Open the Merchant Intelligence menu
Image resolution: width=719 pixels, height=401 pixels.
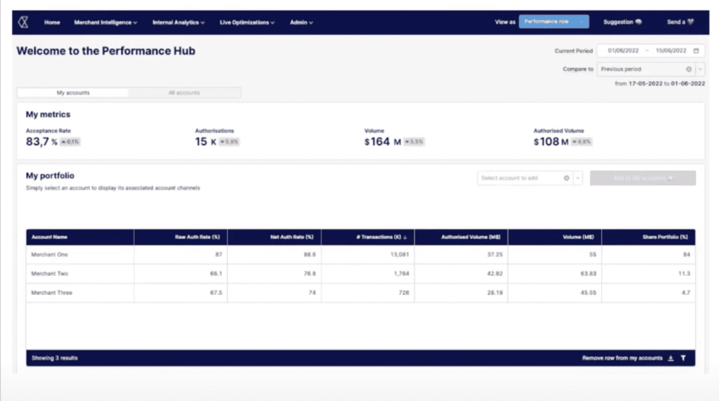[105, 22]
